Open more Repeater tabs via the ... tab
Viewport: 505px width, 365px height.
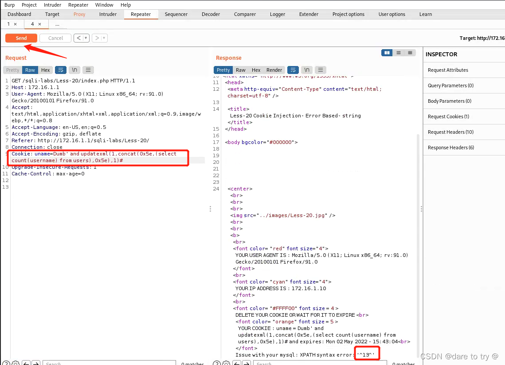pyautogui.click(x=57, y=24)
